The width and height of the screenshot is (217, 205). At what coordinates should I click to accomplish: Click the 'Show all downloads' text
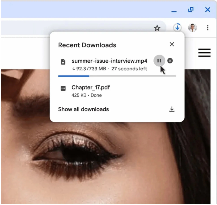(x=83, y=109)
